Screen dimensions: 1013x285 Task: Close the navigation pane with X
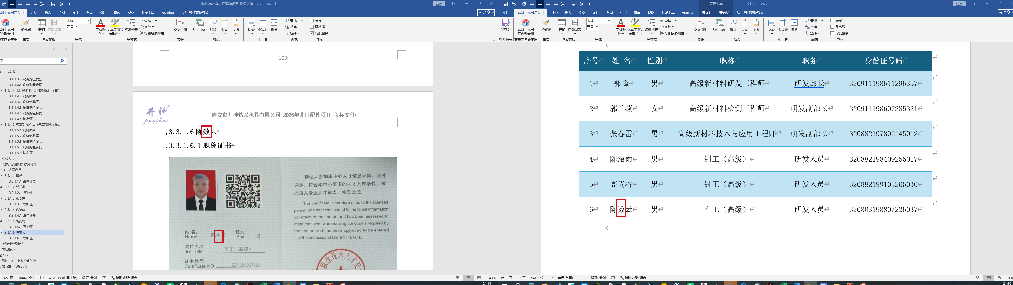tap(66, 49)
